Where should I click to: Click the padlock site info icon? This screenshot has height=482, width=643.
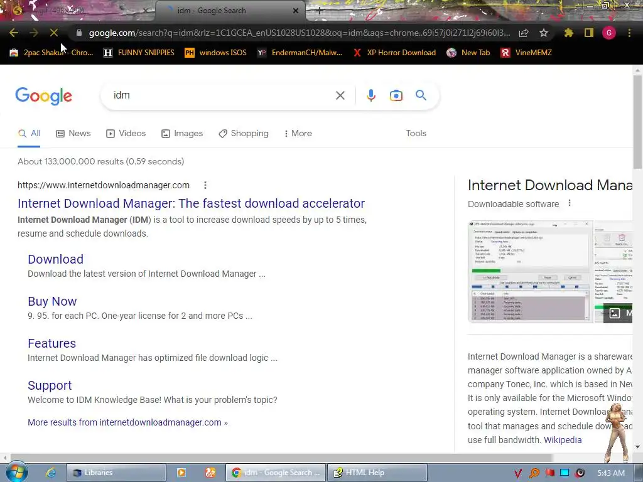[x=79, y=33]
